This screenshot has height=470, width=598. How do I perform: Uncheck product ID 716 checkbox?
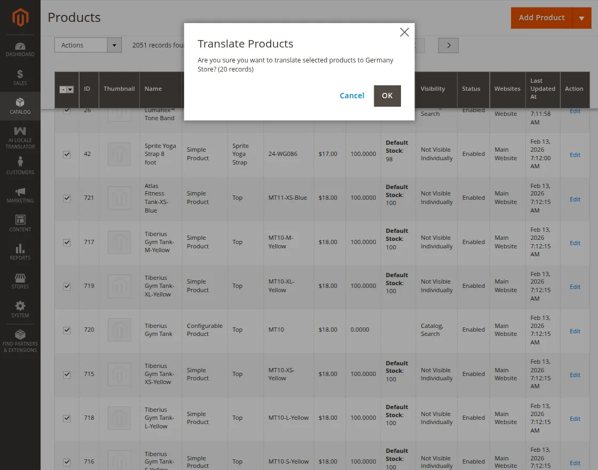(67, 463)
